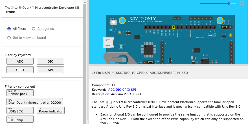This screenshot has width=248, height=124.
Task: Select the large Quark CPU chip on the board
Action: coord(148,50)
